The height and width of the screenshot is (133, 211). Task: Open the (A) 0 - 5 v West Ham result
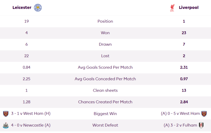(x=180, y=114)
